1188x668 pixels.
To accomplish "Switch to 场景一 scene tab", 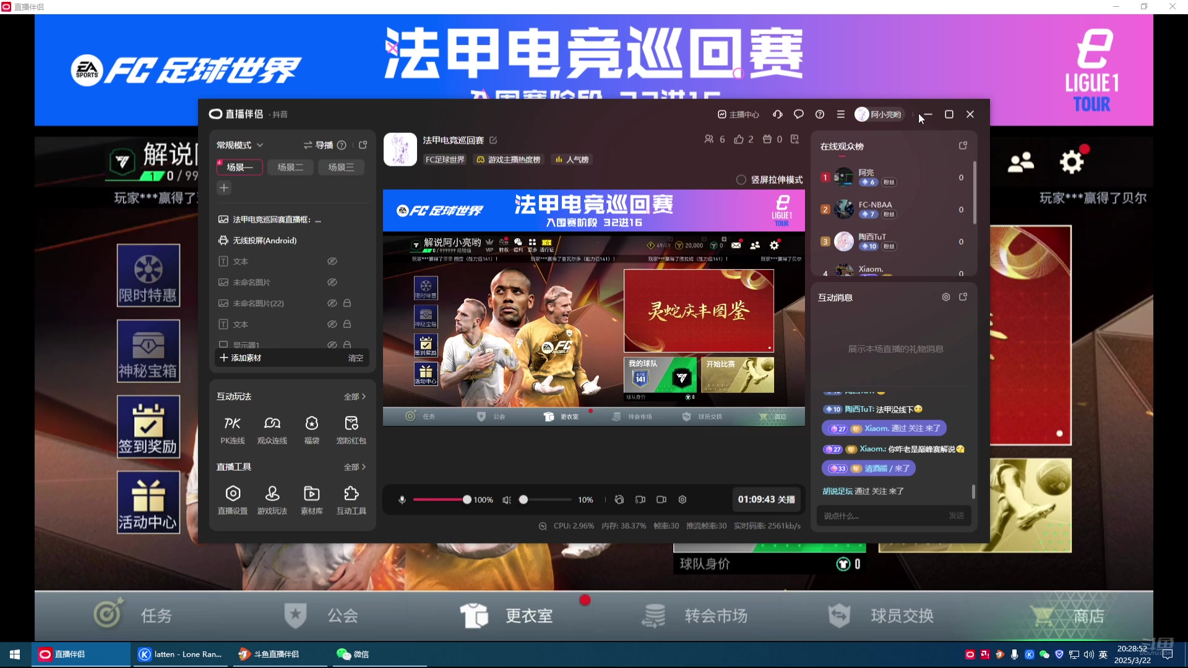I will [239, 168].
